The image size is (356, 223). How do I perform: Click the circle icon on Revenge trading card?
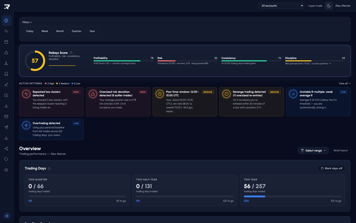tap(227, 93)
